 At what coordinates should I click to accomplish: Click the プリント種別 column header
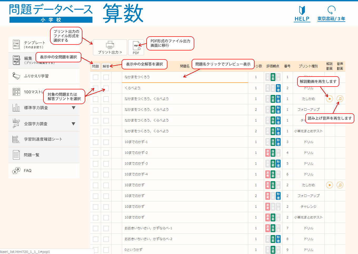[308, 66]
